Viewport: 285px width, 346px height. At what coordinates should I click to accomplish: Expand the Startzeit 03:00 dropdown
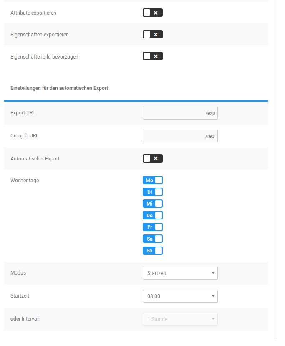[x=180, y=296]
